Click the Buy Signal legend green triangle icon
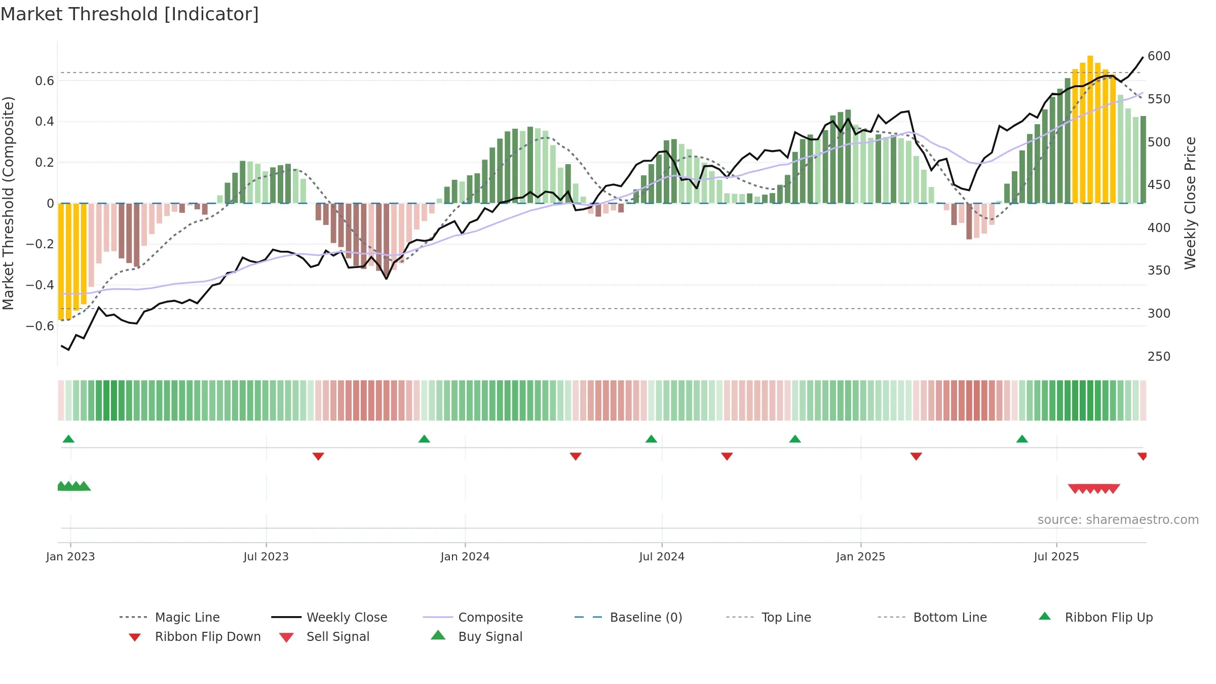The image size is (1216, 684). (x=438, y=635)
